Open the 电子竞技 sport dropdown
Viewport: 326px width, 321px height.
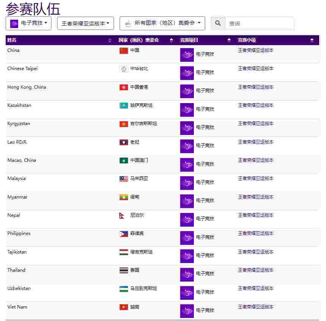point(28,23)
